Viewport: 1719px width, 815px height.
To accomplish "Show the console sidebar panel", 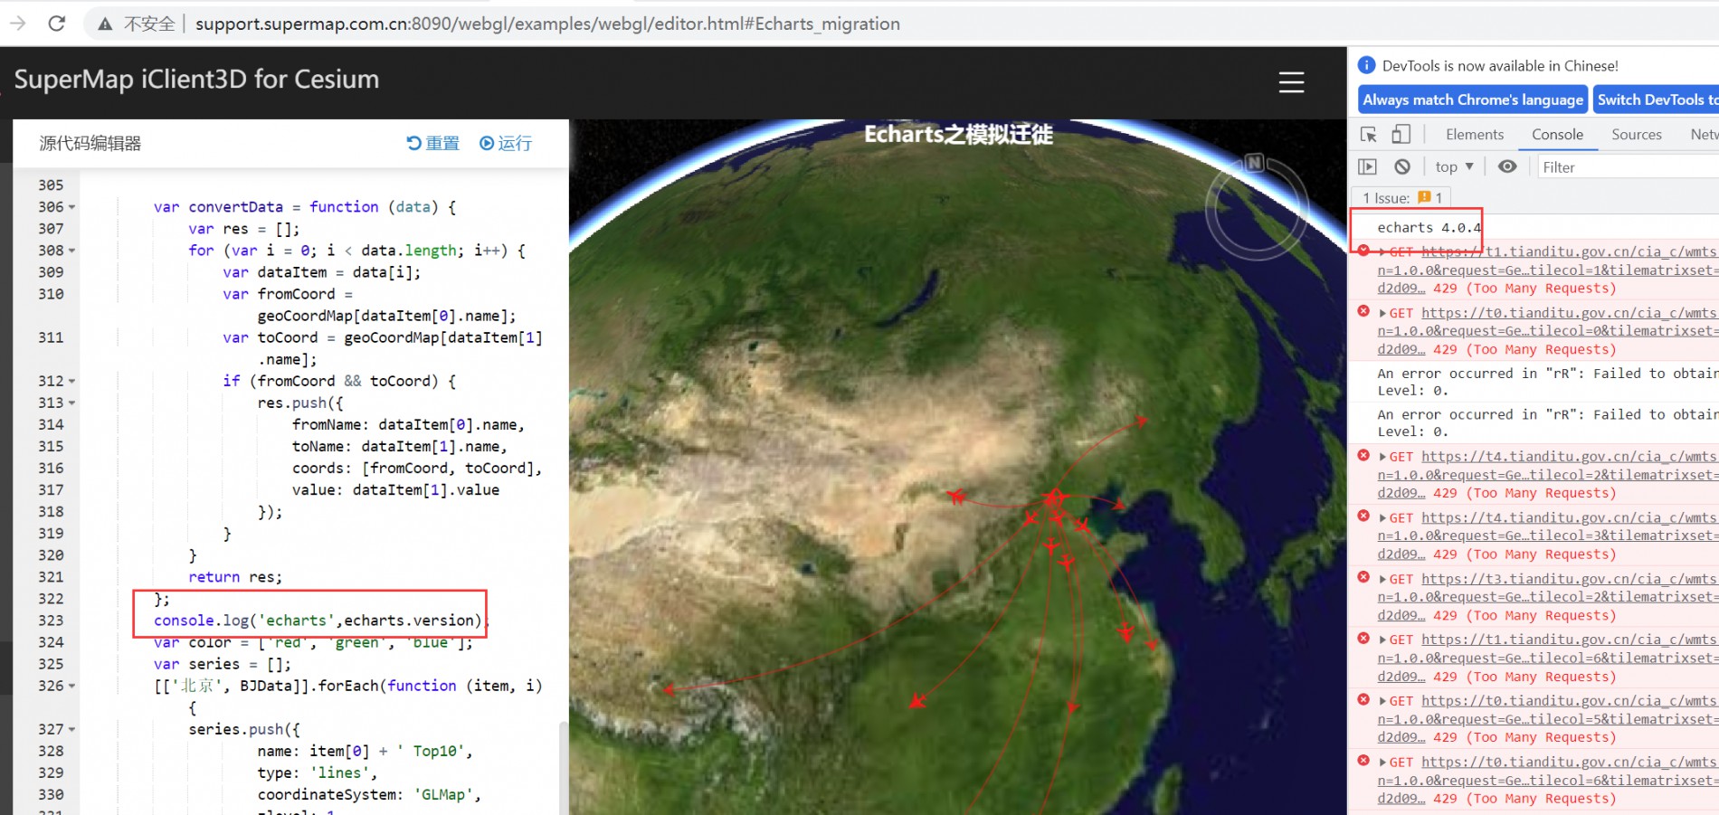I will click(x=1367, y=167).
